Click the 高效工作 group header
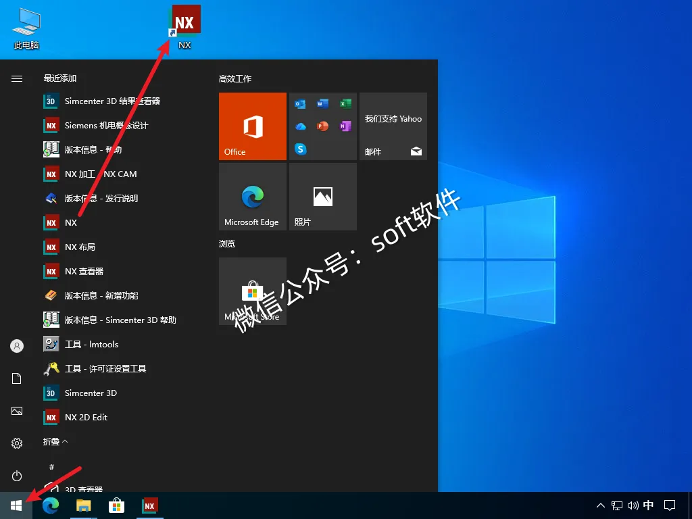This screenshot has height=519, width=692. pyautogui.click(x=235, y=79)
